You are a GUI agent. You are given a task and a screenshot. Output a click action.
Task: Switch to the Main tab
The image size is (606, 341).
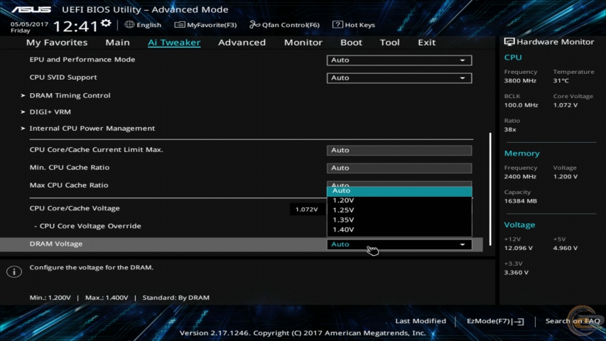(x=117, y=43)
